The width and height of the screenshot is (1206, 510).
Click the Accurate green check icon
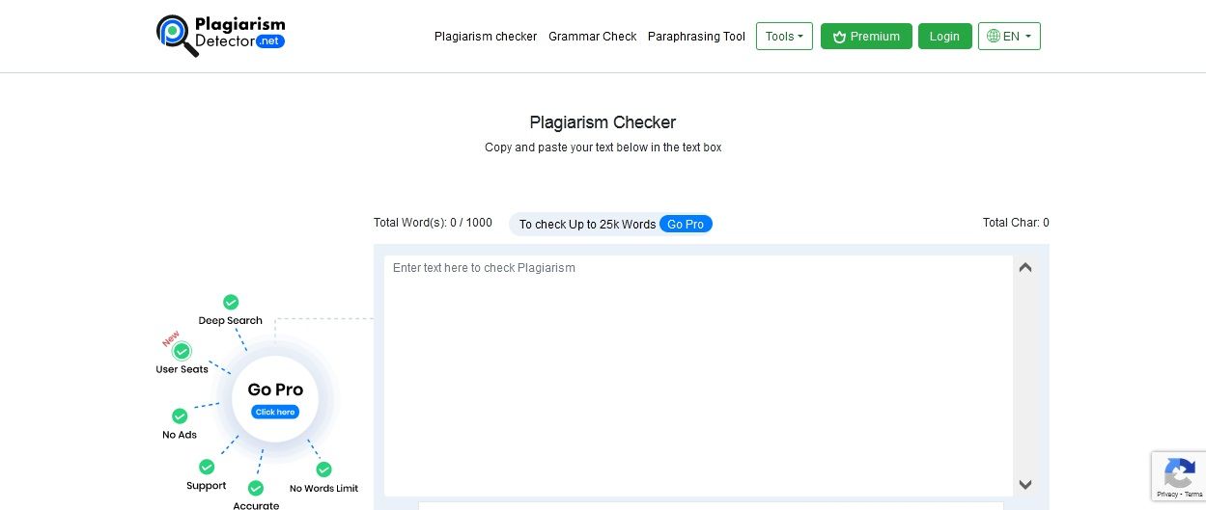[256, 489]
